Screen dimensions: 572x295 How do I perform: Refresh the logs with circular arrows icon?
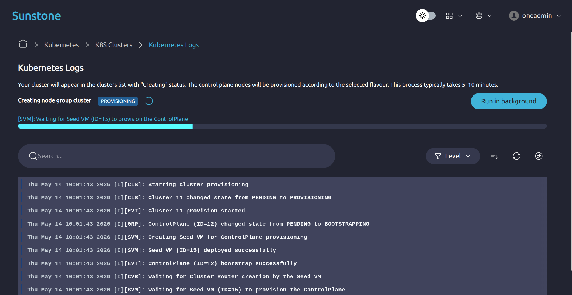517,156
